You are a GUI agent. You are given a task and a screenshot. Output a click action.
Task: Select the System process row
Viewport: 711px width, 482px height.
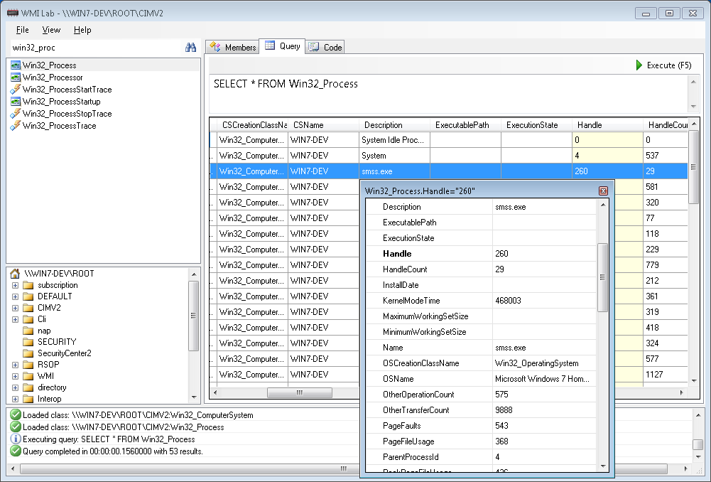click(448, 156)
